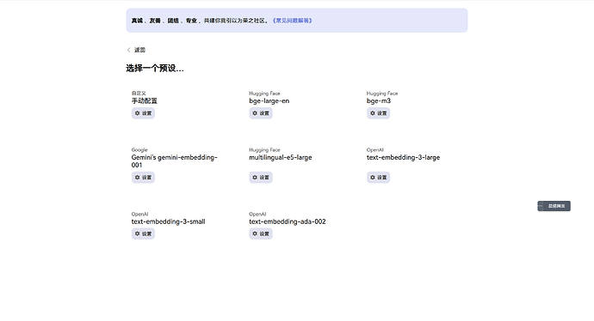Viewport: 594px width, 321px height.
Task: Click the Google provider label
Action: coord(139,150)
